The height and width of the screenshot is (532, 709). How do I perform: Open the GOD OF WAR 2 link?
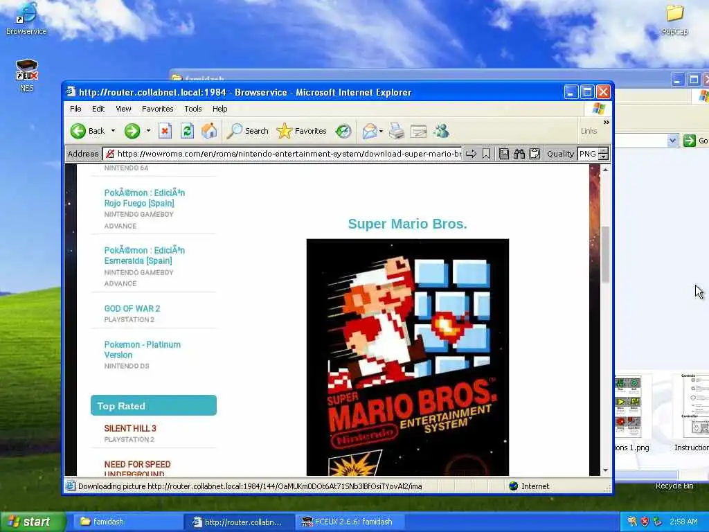pyautogui.click(x=132, y=308)
